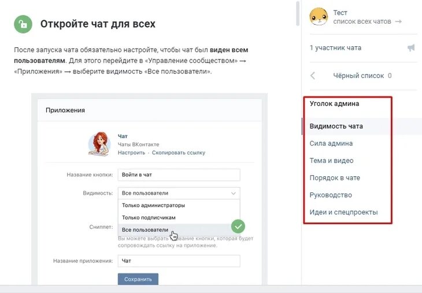Screen dimensions: 422x293
Task: Click Скопировать ссылку link
Action: (179, 153)
